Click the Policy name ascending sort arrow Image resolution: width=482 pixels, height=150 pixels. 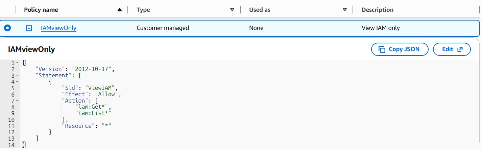tap(120, 10)
